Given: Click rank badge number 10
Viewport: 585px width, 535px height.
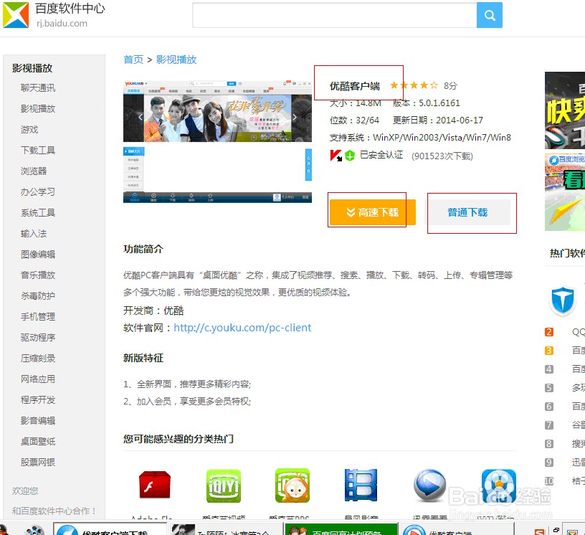Looking at the screenshot, I should tap(549, 481).
